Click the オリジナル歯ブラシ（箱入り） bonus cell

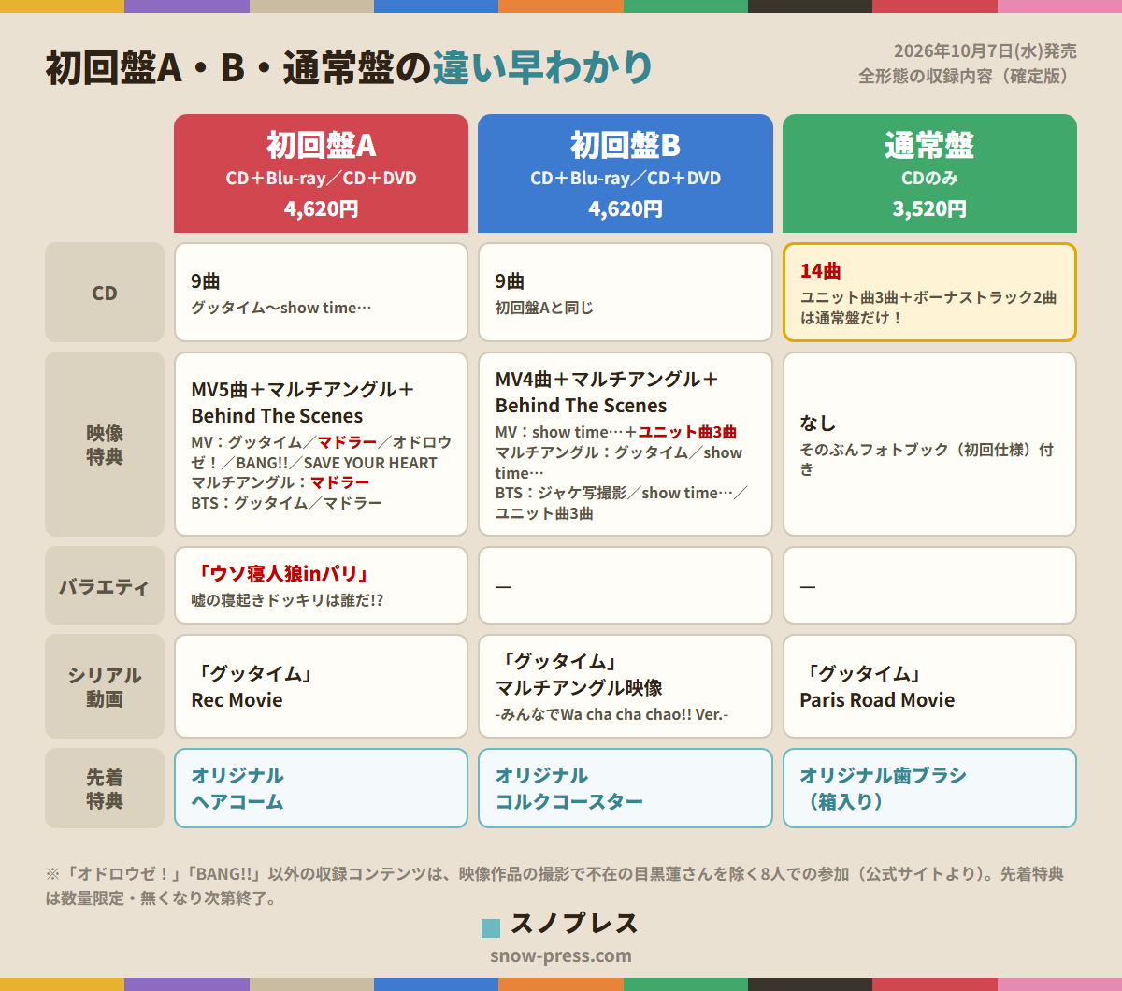click(x=929, y=788)
